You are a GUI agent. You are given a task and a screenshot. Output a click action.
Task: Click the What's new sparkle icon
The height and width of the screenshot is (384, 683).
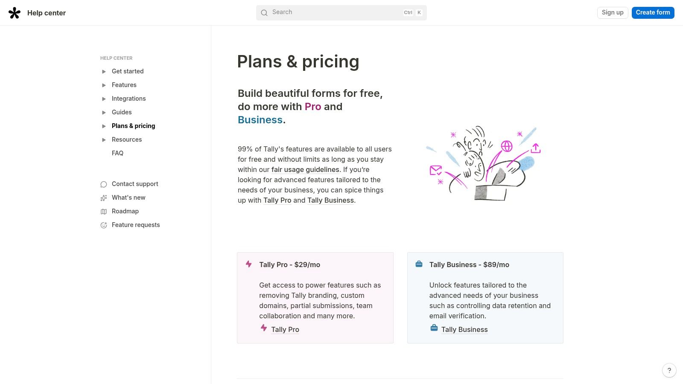[x=104, y=198]
